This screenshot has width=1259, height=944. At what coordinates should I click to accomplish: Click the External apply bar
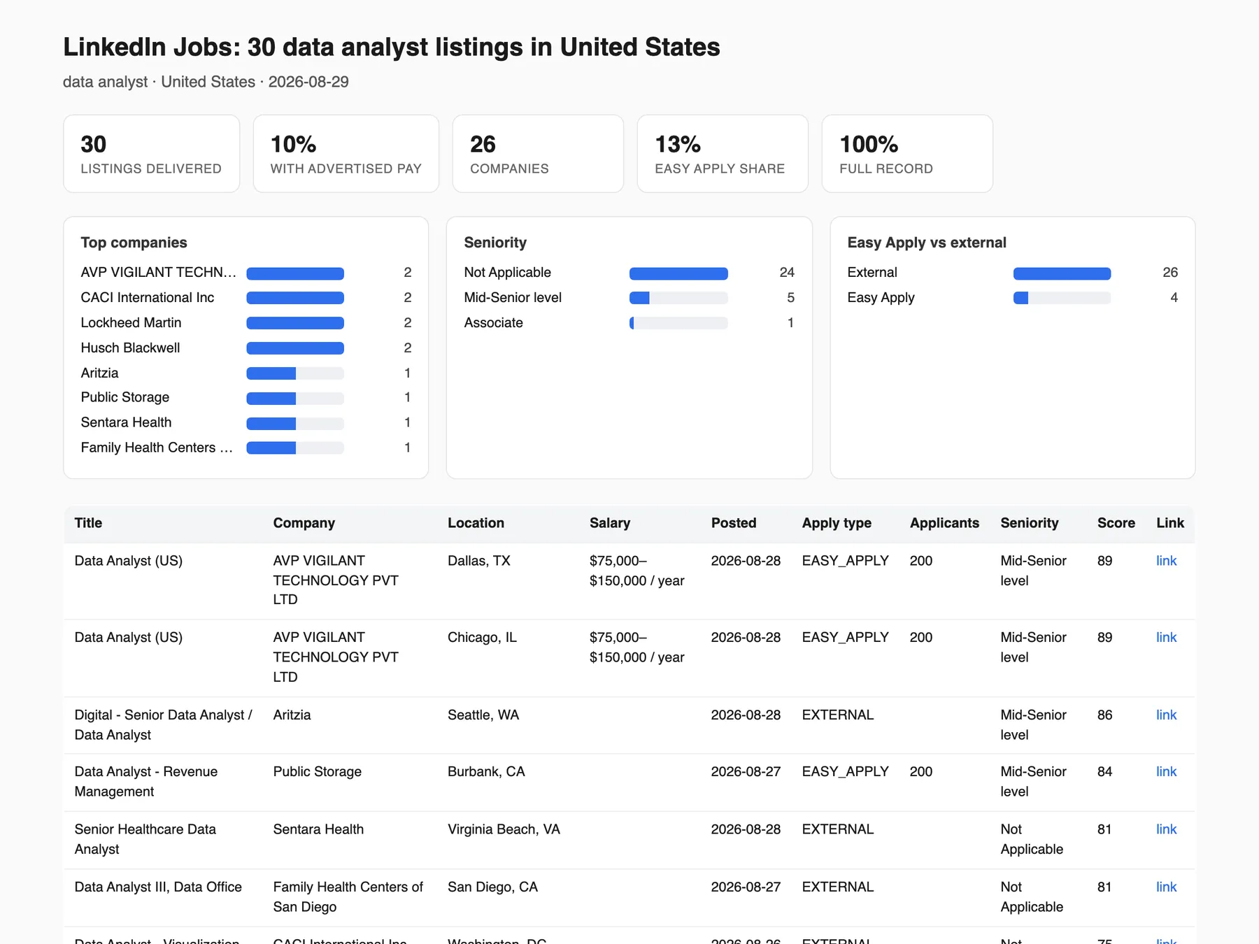(1062, 273)
